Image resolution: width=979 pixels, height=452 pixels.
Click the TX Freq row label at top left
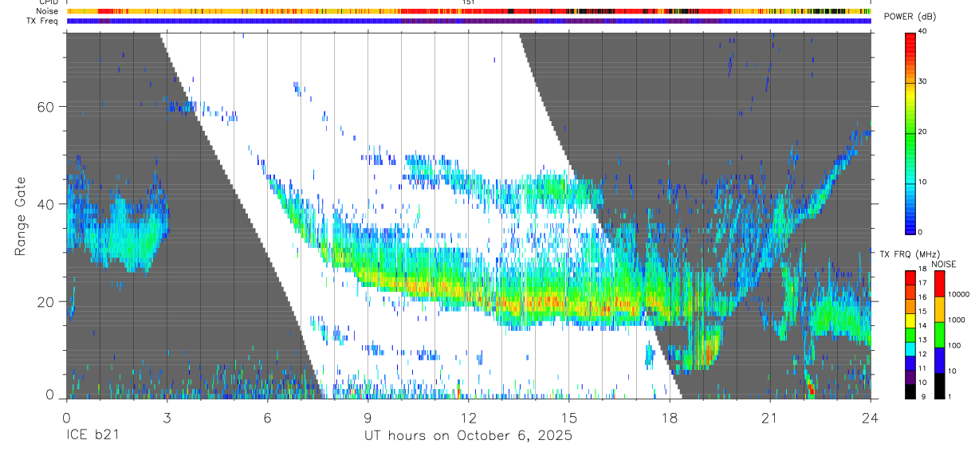[x=43, y=21]
